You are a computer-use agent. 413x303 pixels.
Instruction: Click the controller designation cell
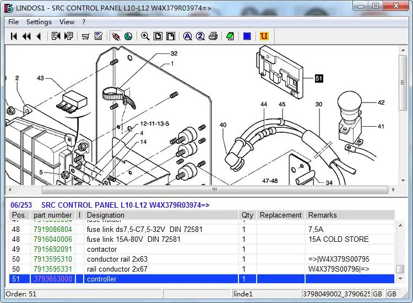(161, 279)
